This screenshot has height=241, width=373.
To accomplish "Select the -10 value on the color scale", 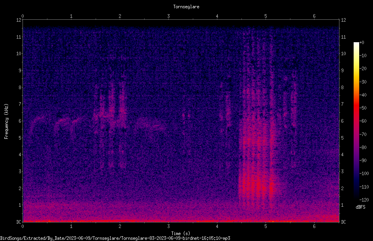I will [x=363, y=56].
